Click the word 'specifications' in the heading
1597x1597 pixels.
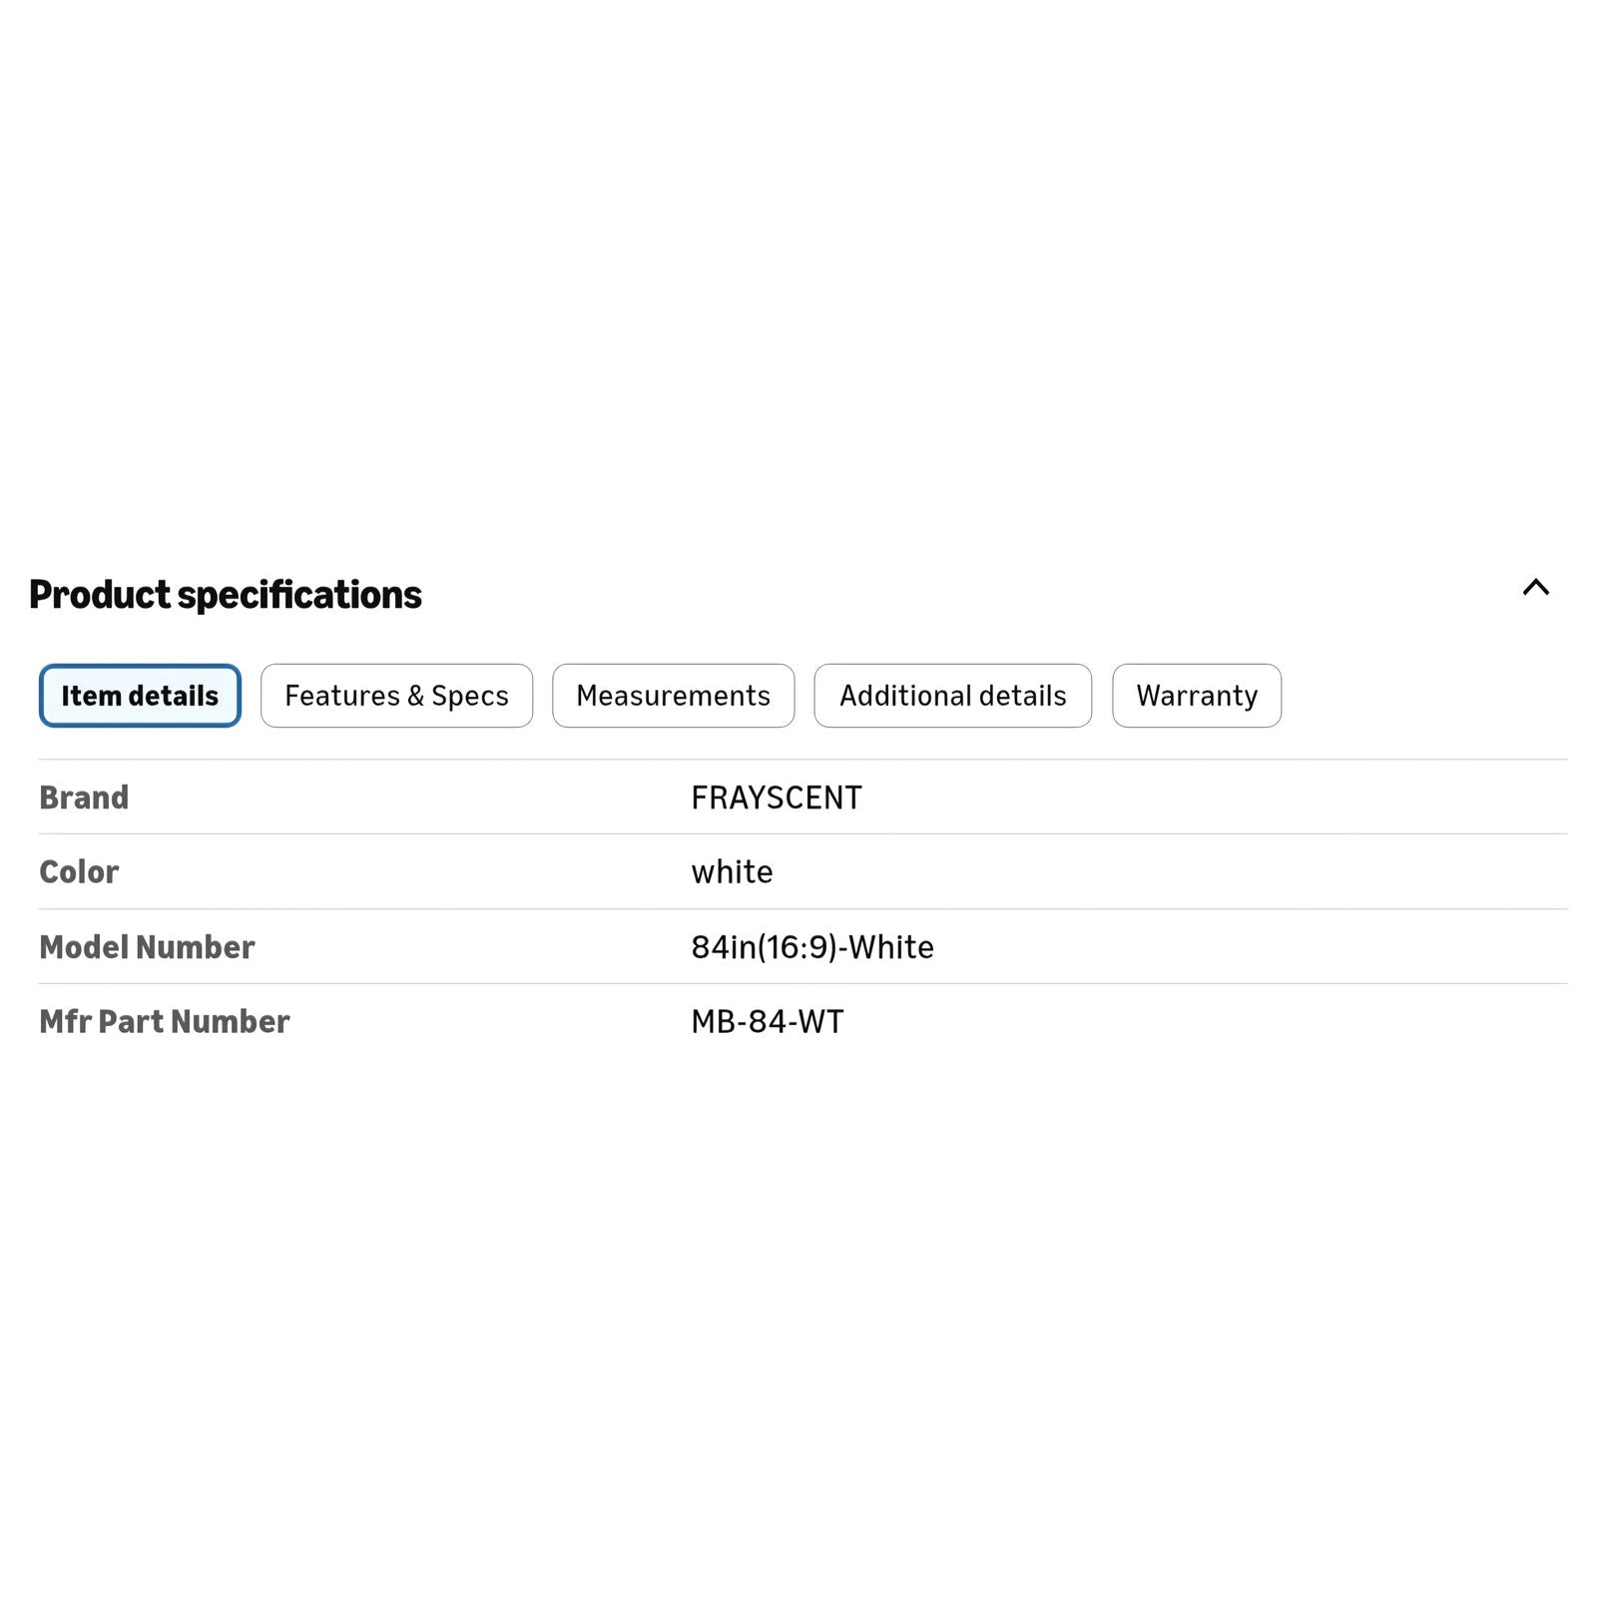299,595
